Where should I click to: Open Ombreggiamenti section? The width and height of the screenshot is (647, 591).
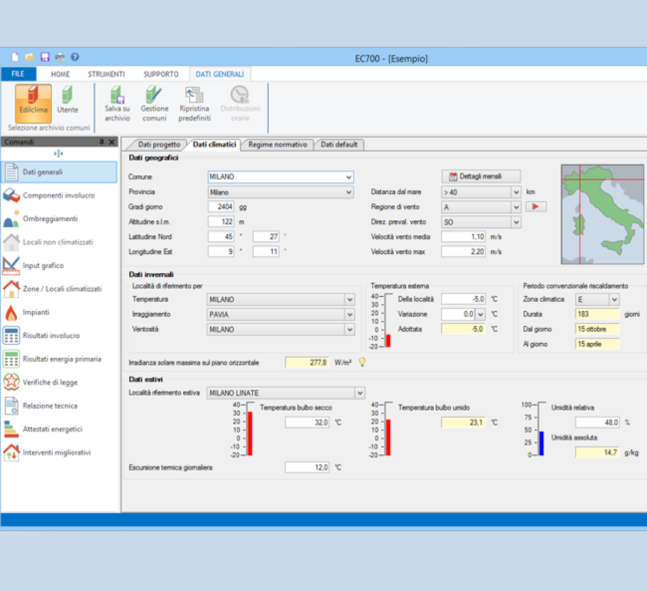coord(59,219)
